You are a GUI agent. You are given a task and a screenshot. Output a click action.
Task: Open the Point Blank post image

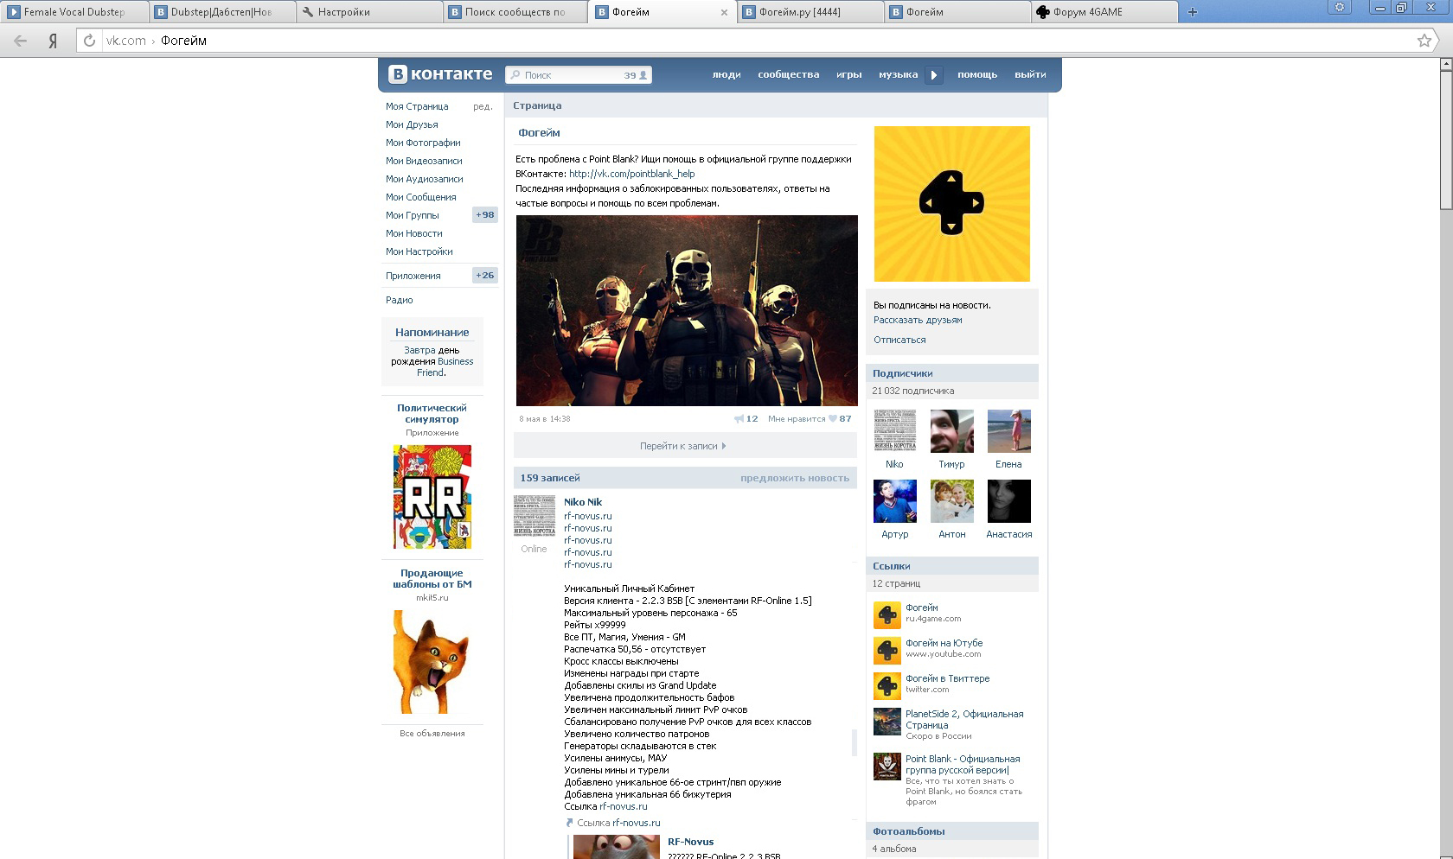tap(687, 310)
